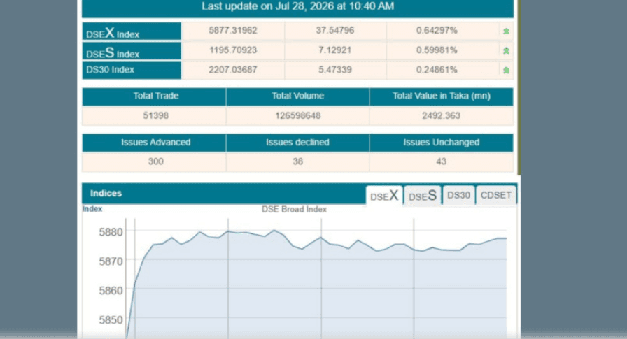
Task: Click the Index axis label
Action: pyautogui.click(x=92, y=209)
